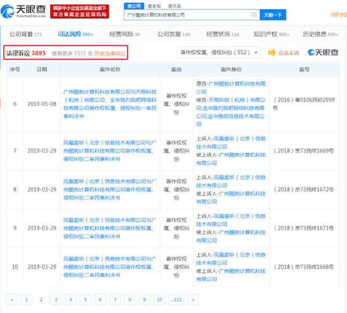347x313 pixels.
Task: Select case number (2018)京73民终1668号
Action: coord(304,267)
